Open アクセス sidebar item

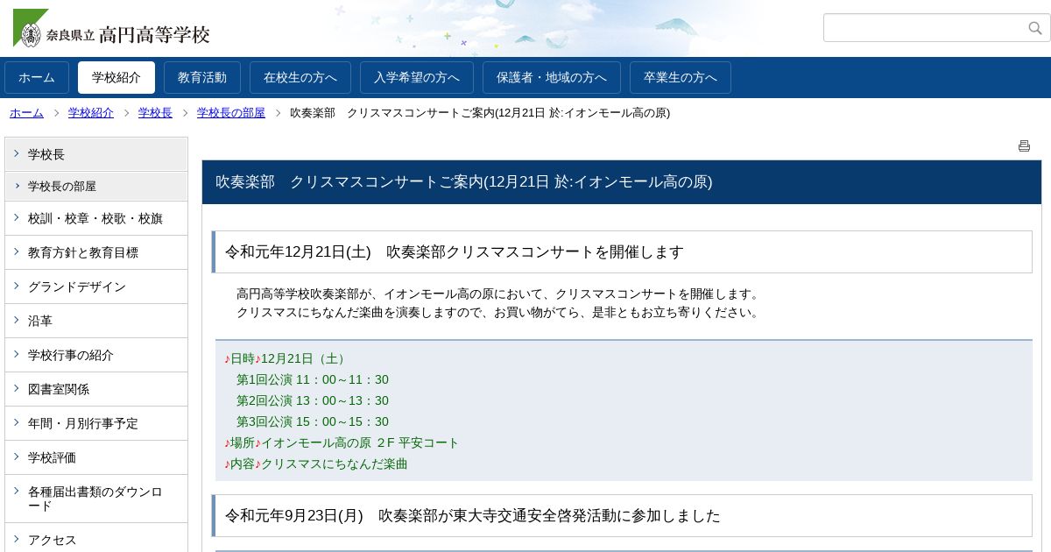click(x=96, y=540)
